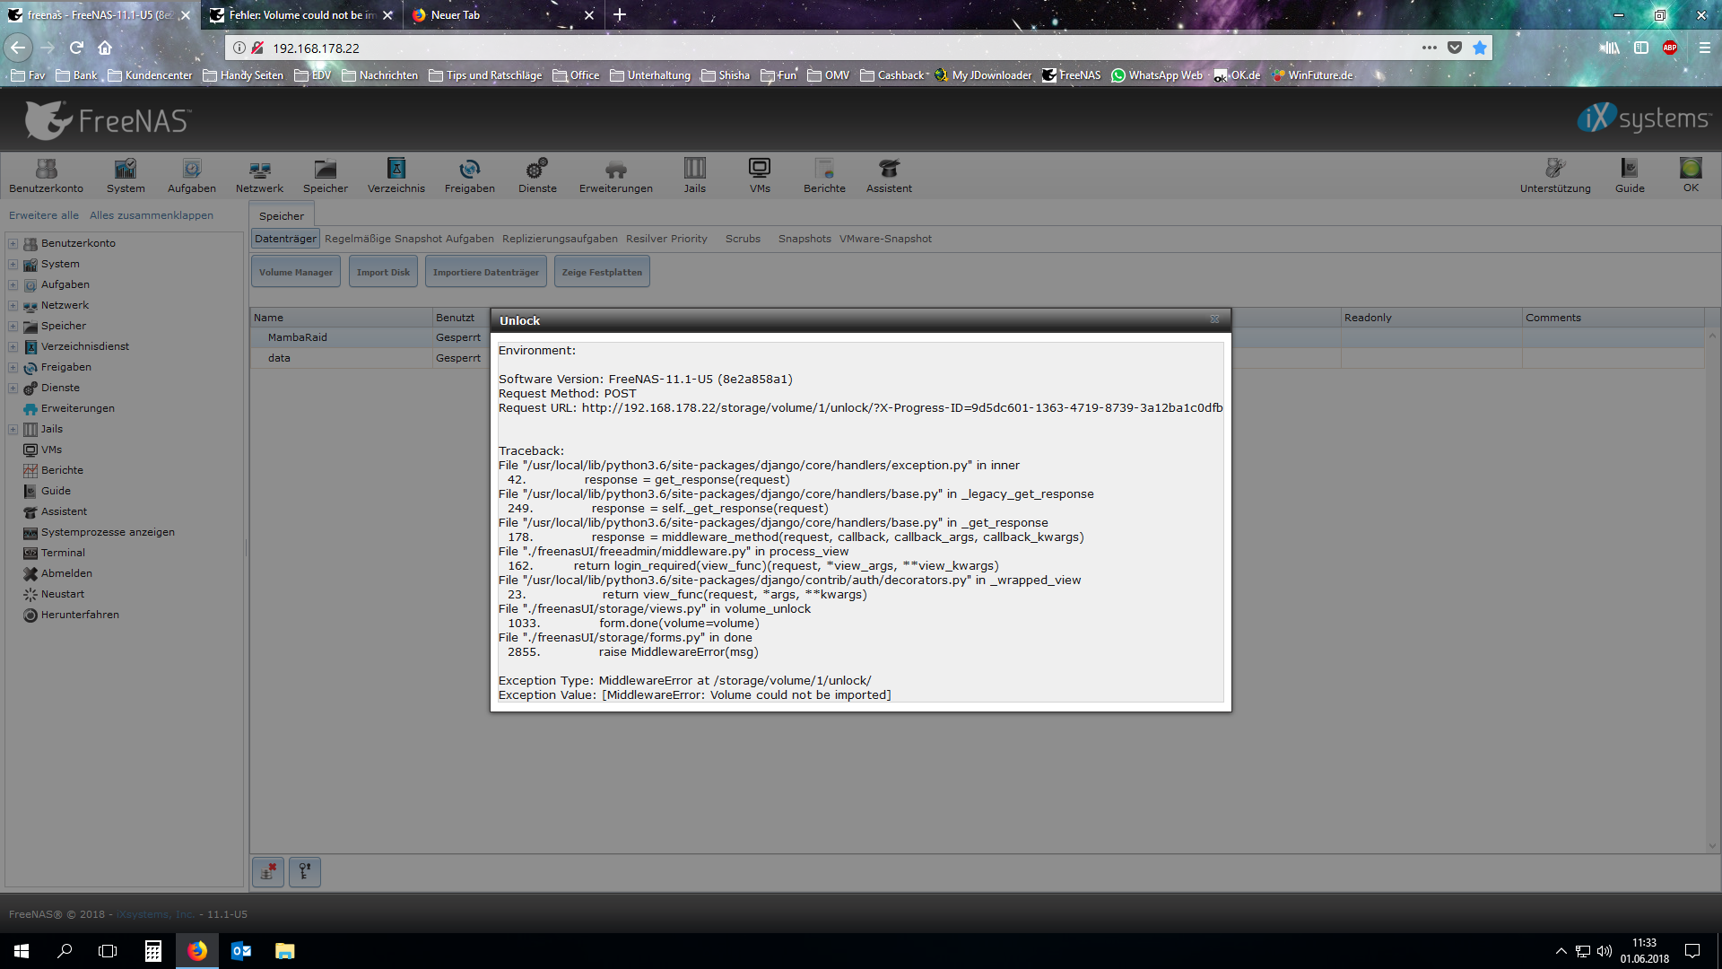Expand the Freigaben tree node
This screenshot has height=969, width=1722.
click(13, 367)
